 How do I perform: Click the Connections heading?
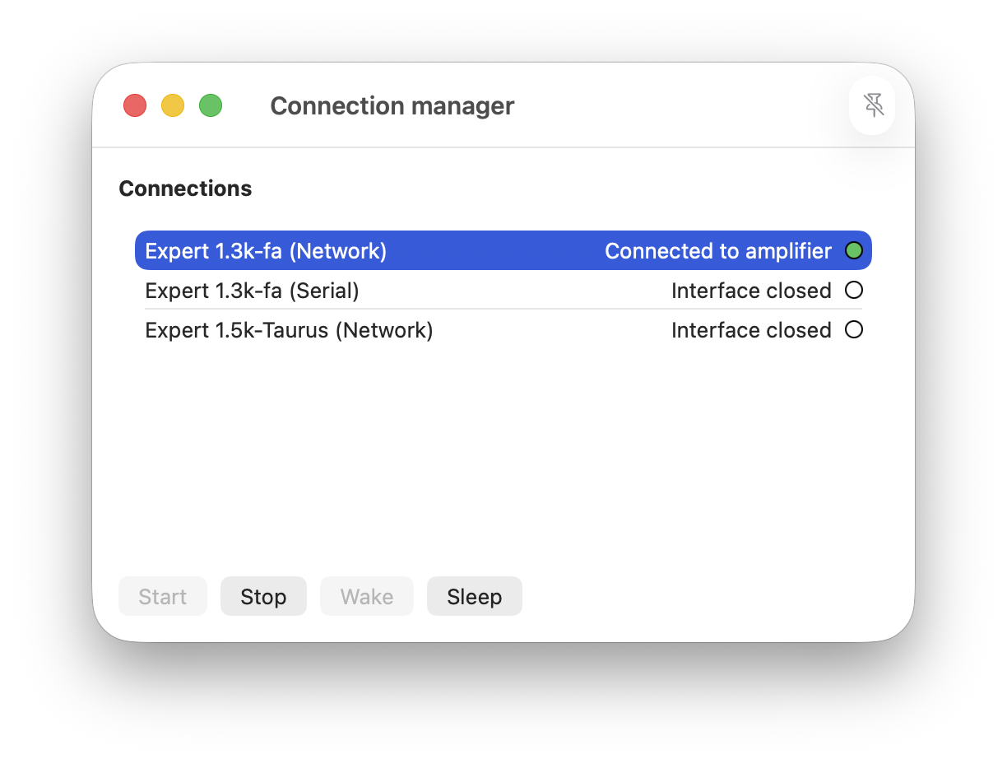point(185,189)
